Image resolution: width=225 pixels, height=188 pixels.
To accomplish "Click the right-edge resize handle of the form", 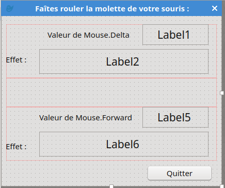I will pyautogui.click(x=222, y=93).
